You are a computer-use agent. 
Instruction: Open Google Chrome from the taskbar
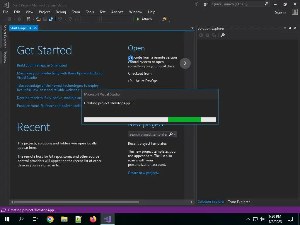pyautogui.click(x=50, y=219)
